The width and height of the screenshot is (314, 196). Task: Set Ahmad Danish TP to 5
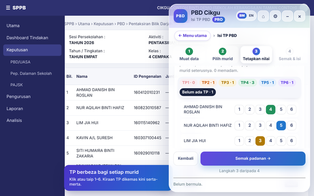[x=281, y=109]
